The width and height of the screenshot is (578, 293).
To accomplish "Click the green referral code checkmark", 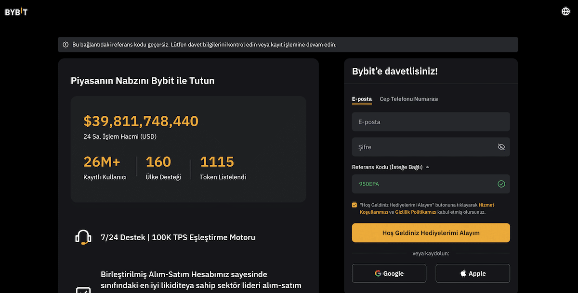I will tap(501, 184).
